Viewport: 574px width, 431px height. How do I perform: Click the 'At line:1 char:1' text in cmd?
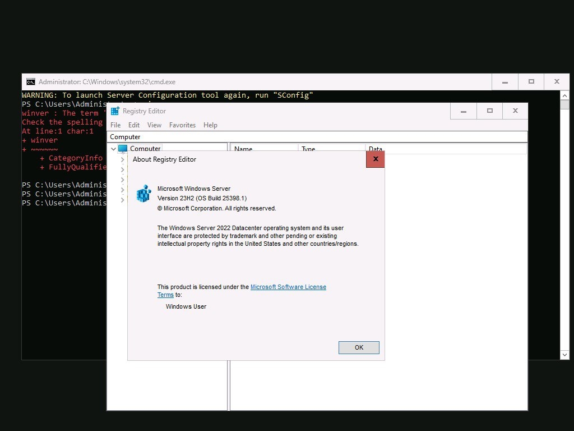click(x=58, y=131)
